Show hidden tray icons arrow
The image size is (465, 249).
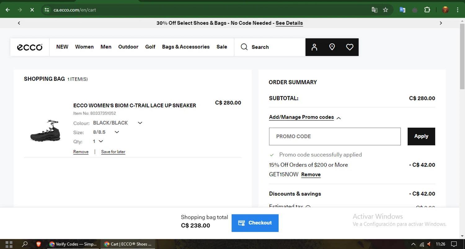tap(413, 244)
